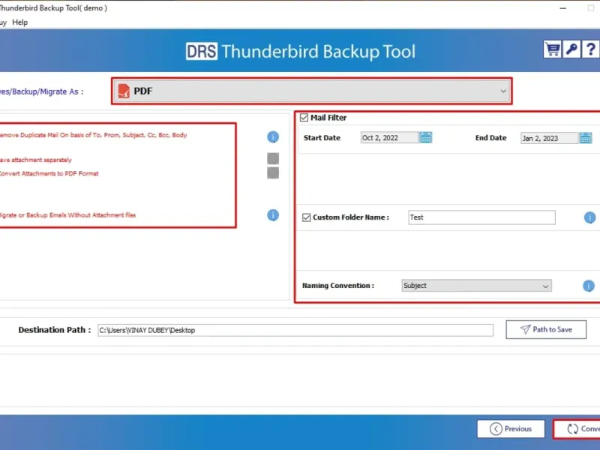Focus the Custom Folder Name text field
Screen dimensions: 600x450
(481, 217)
